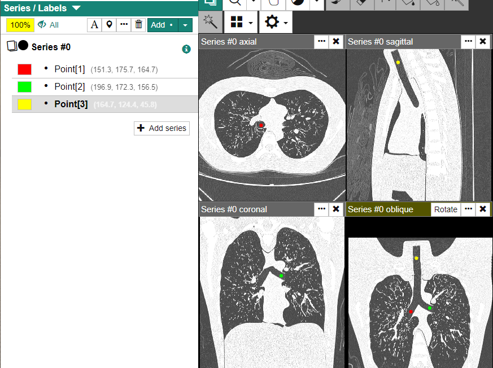Select the magic wand tool
The width and height of the screenshot is (493, 368).
pyautogui.click(x=209, y=22)
